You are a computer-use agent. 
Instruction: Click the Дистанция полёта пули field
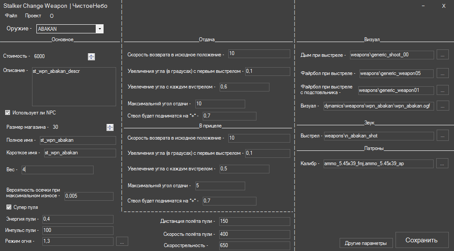(x=254, y=222)
